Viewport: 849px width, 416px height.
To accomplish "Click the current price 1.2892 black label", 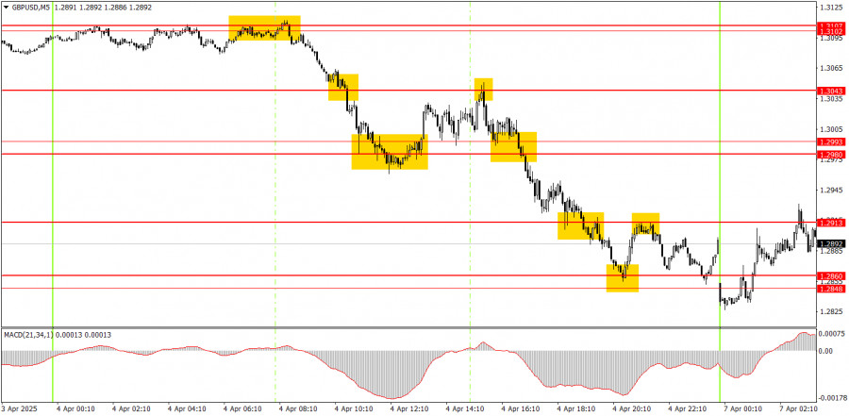I will click(831, 243).
